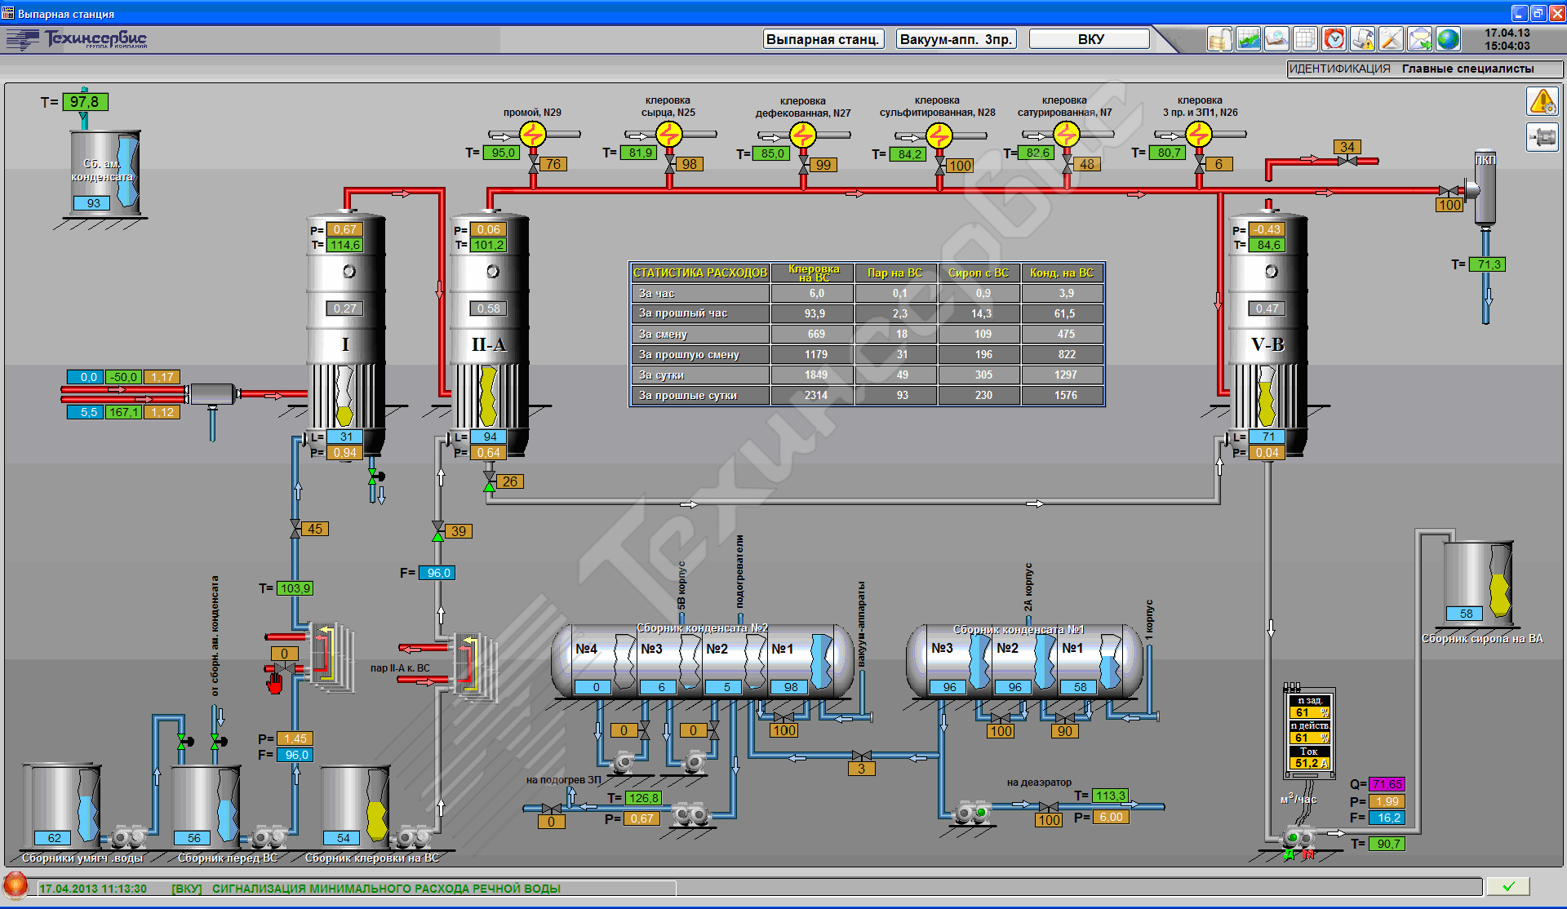Click За прошлые сутки row label

click(x=700, y=395)
